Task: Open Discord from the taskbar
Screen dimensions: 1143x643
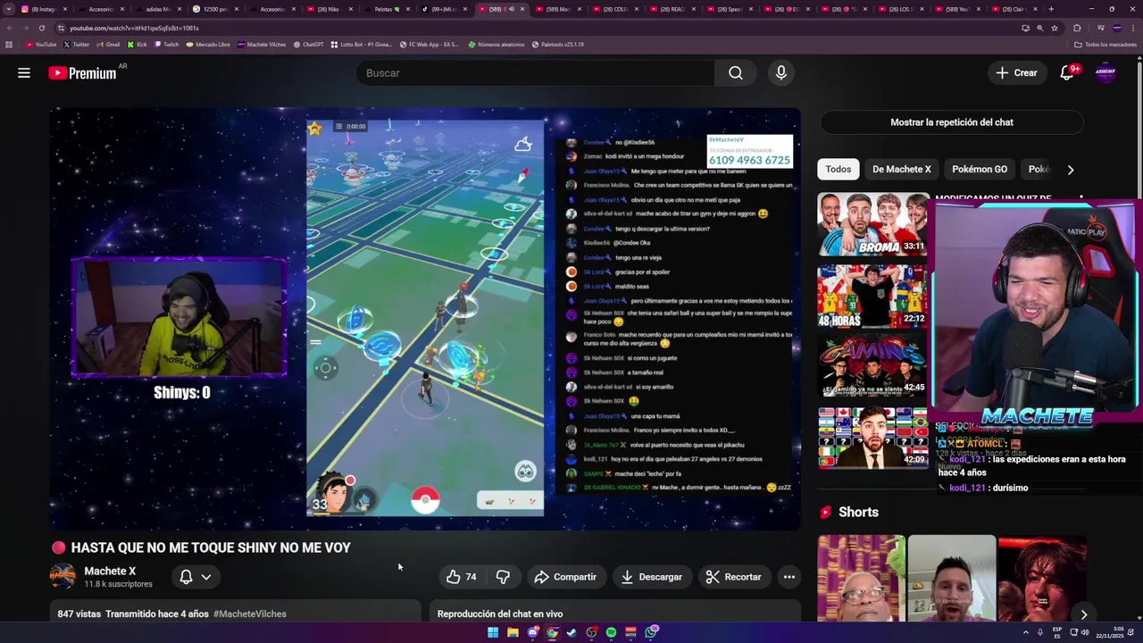Action: (533, 632)
